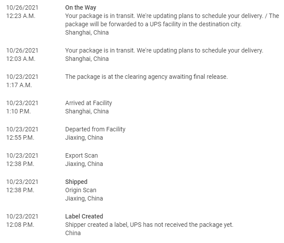Select 'Jiaxing, China' under Export Scan
This screenshot has width=284, height=243.
coord(84,164)
